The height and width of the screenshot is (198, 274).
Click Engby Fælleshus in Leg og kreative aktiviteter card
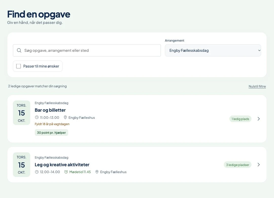coord(113,172)
